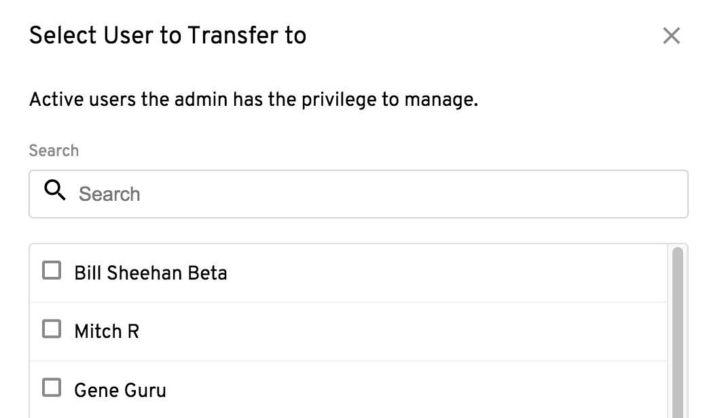Click the magnifying glass search icon
724x418 pixels.
pyautogui.click(x=55, y=189)
